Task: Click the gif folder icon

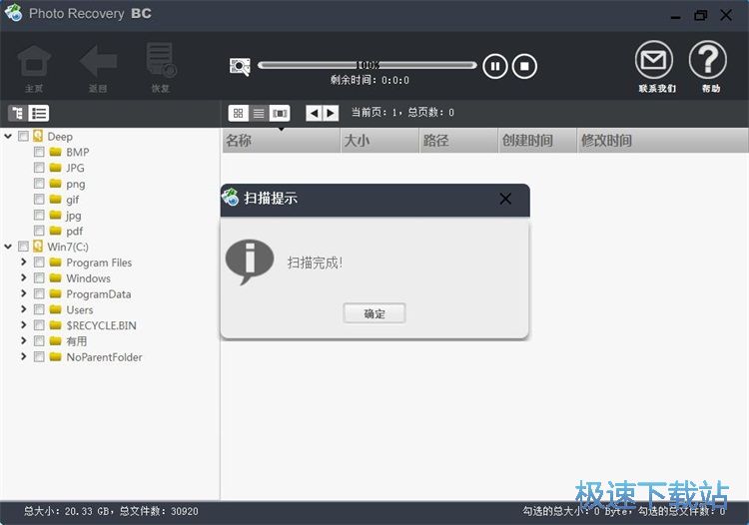Action: click(55, 199)
